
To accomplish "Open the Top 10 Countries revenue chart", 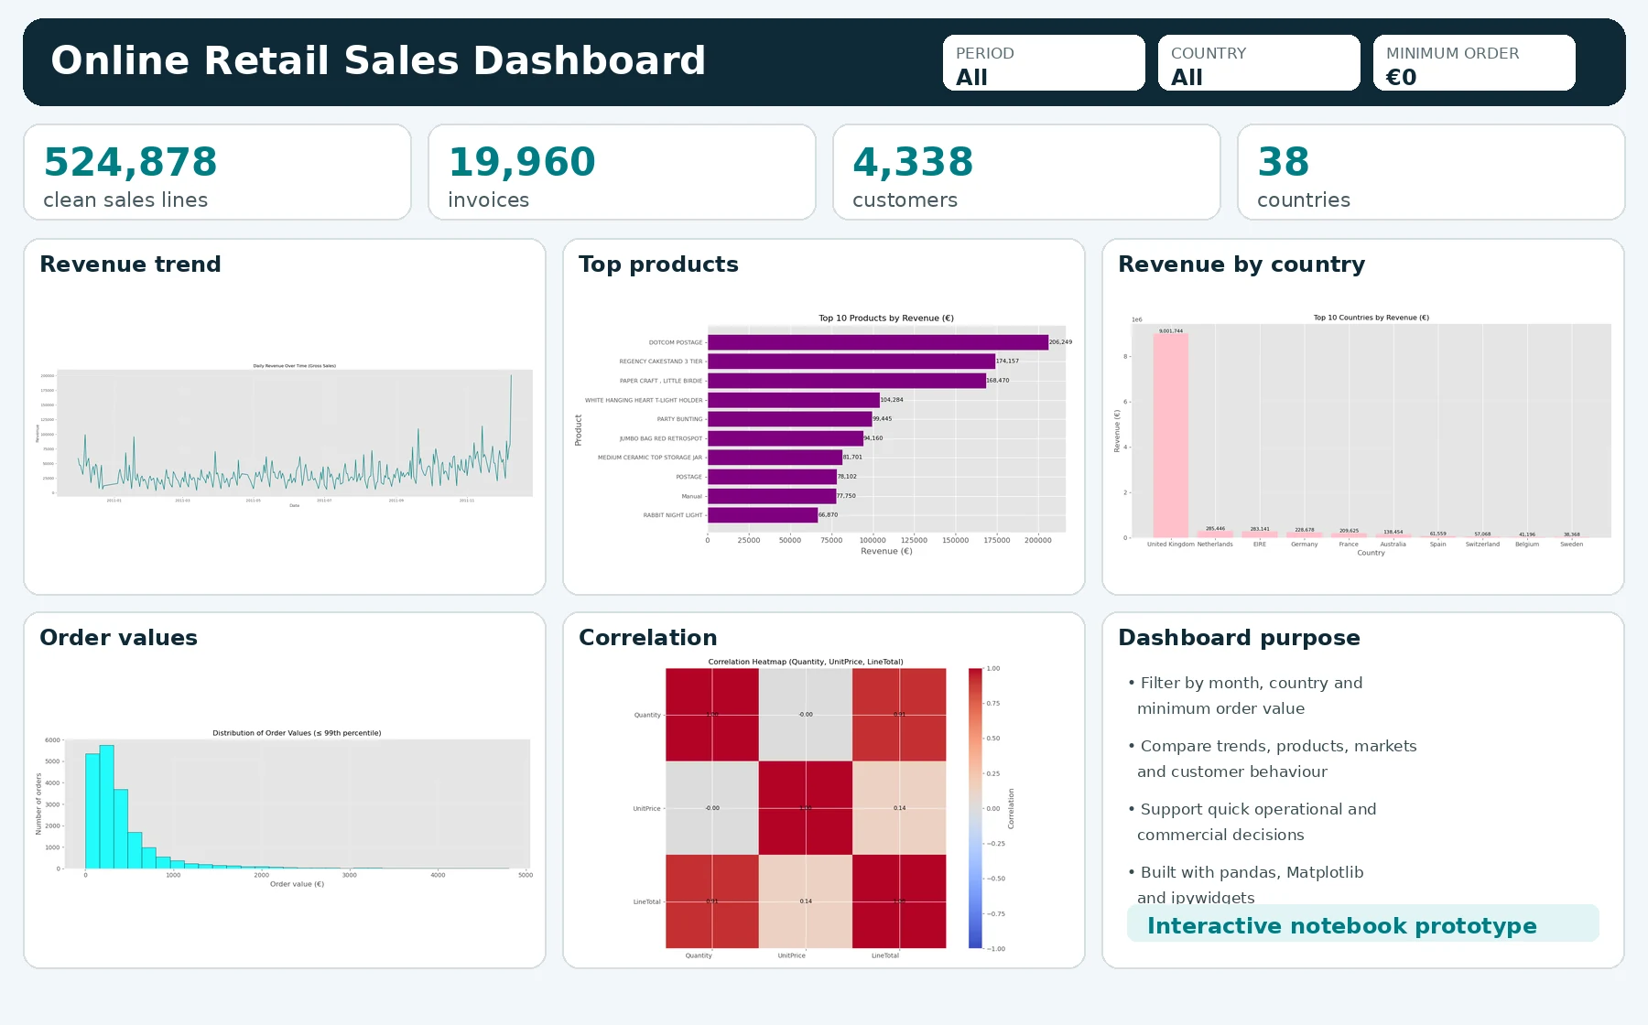I will pyautogui.click(x=1362, y=434).
